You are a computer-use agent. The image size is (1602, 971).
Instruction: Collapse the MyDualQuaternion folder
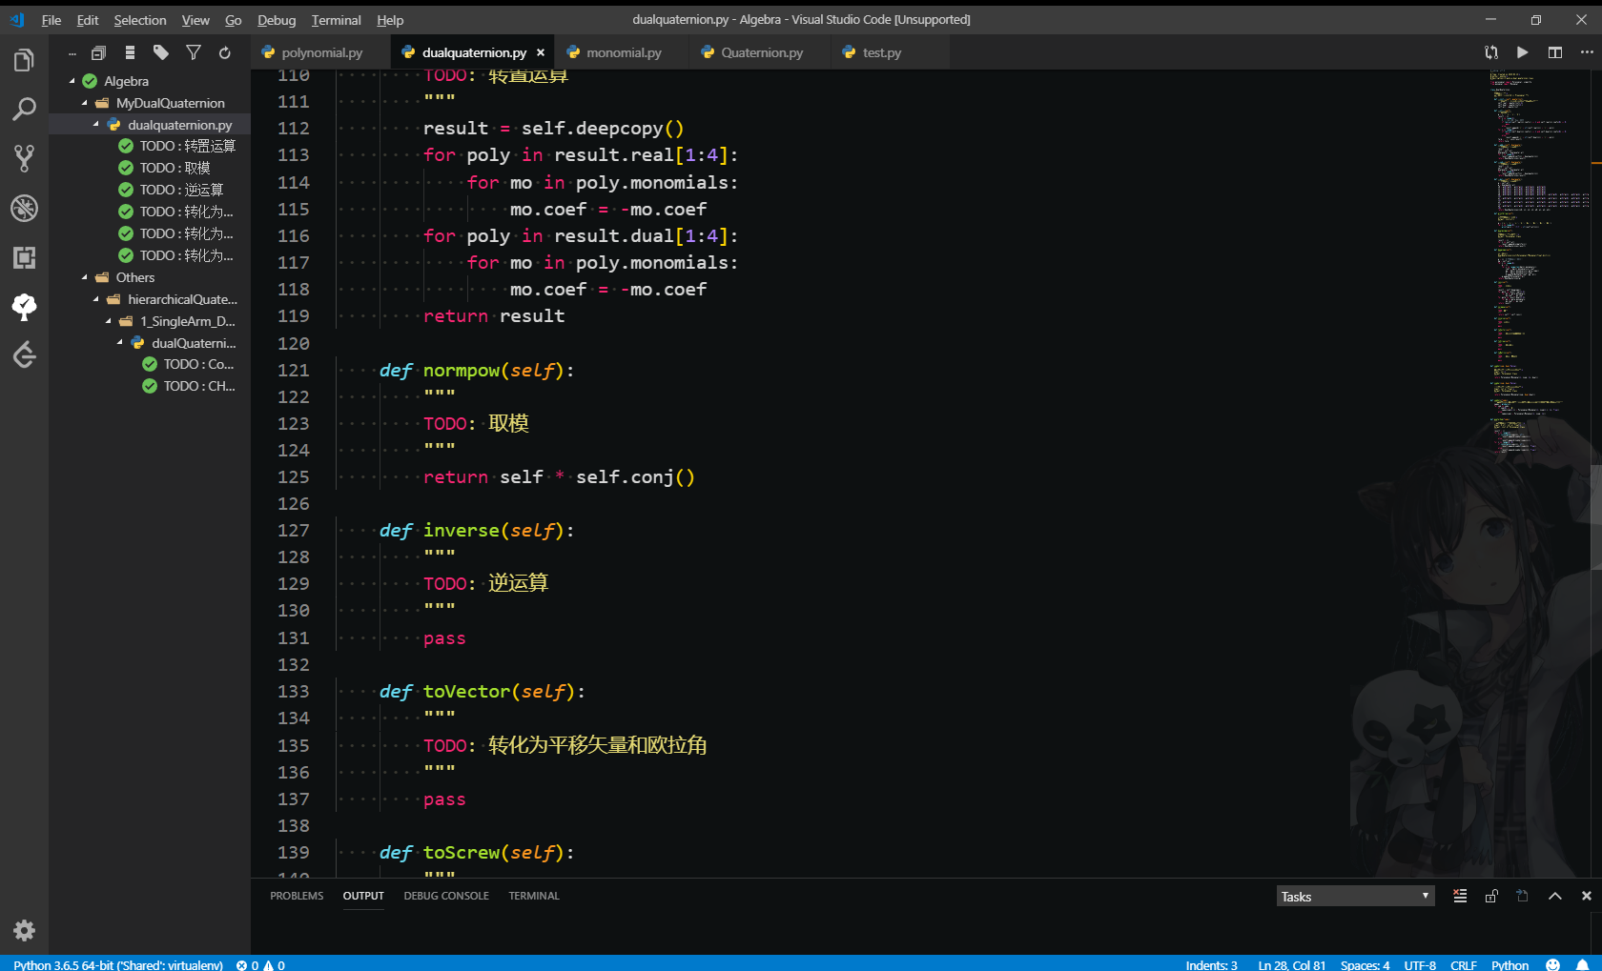click(x=84, y=102)
